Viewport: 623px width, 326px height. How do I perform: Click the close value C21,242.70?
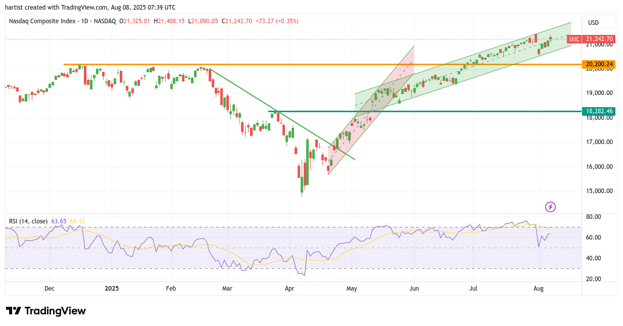pos(236,21)
